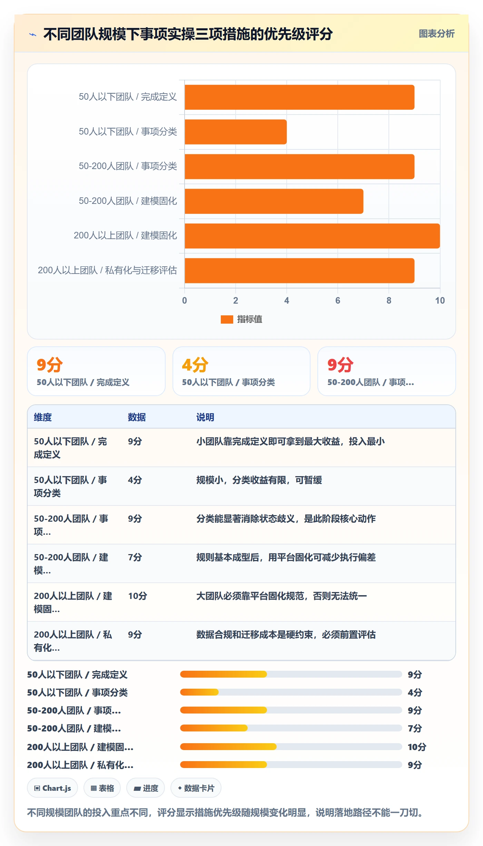The width and height of the screenshot is (483, 846).
Task: Open the 4分 事项分类 data card
Action: click(241, 371)
